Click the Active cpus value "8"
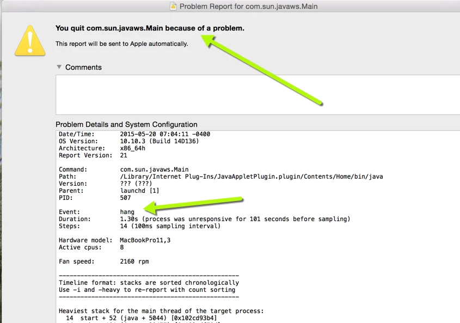The height and width of the screenshot is (323, 460). [x=122, y=247]
